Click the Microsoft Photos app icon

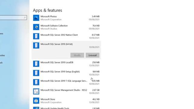pyautogui.click(x=36, y=18)
